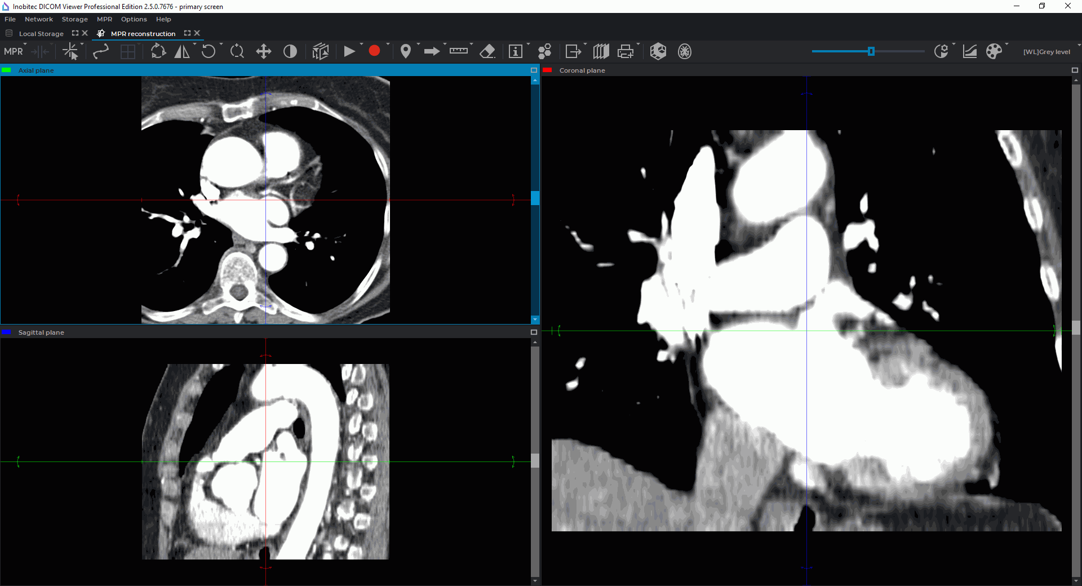This screenshot has height=586, width=1082.
Task: Select the pan move tool
Action: click(264, 52)
